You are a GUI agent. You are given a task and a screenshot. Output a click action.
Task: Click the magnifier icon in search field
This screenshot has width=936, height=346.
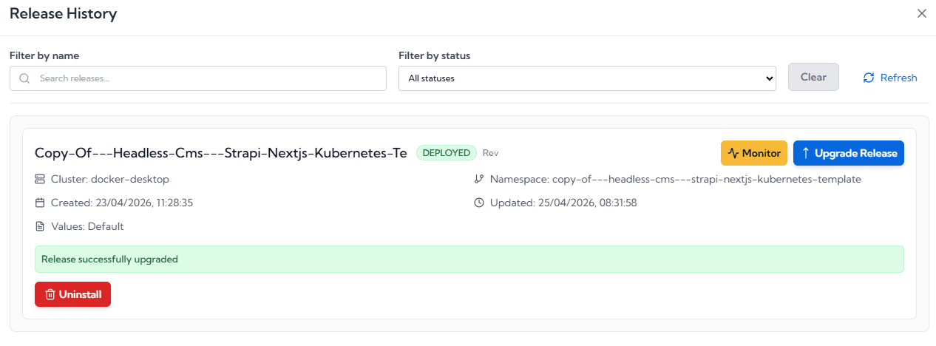point(24,78)
